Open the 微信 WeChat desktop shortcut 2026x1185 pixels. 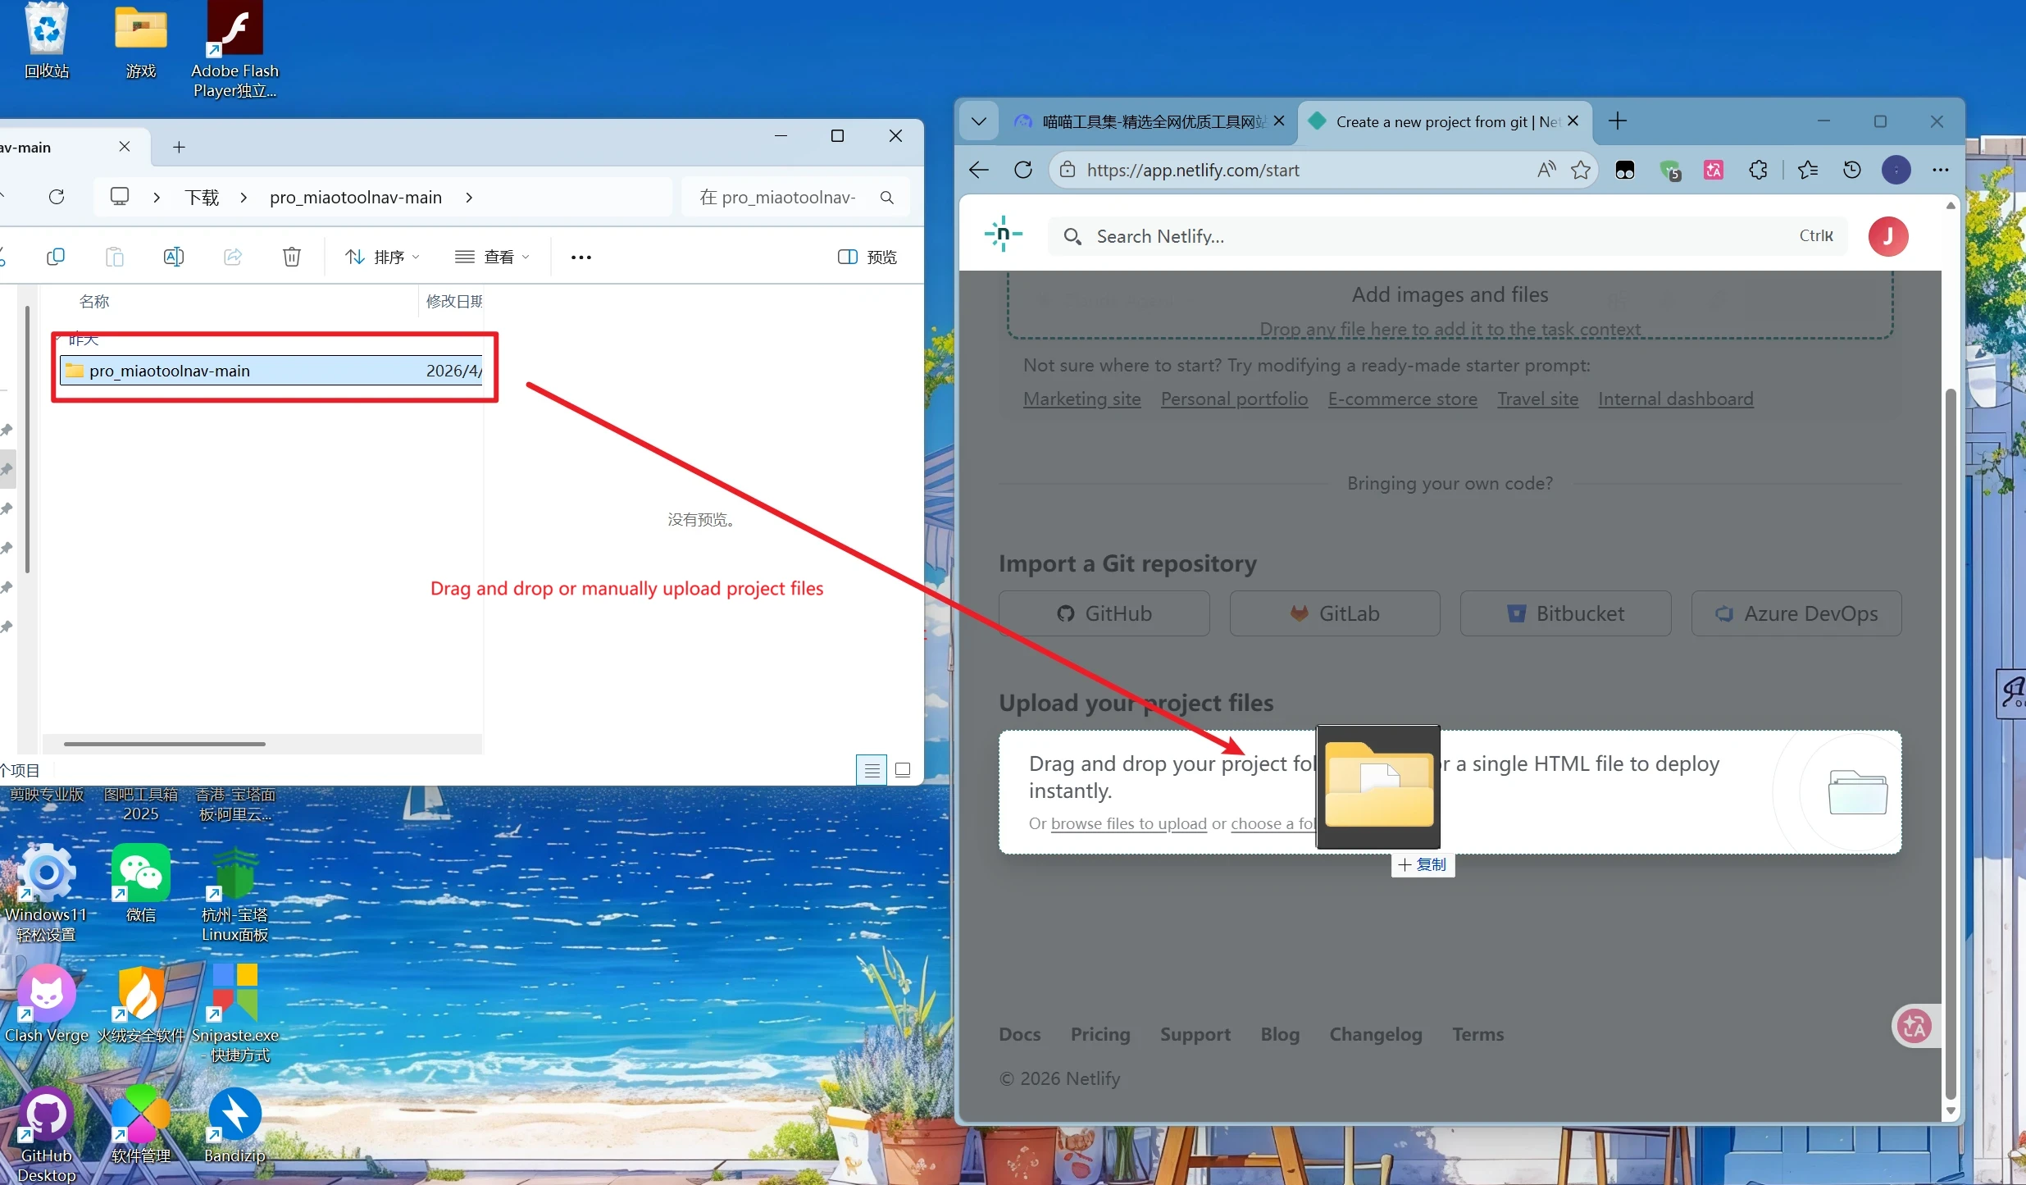[140, 883]
